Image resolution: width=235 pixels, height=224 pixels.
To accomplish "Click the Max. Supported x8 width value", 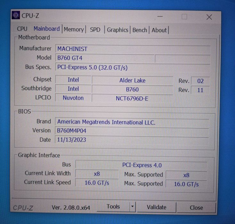I will 186,175.
